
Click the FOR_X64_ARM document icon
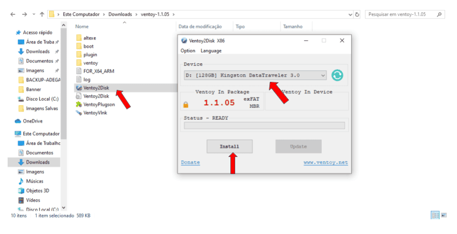coord(79,71)
